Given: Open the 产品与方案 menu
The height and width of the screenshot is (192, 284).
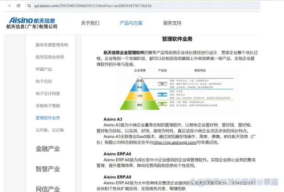Looking at the screenshot, I should coord(131,23).
